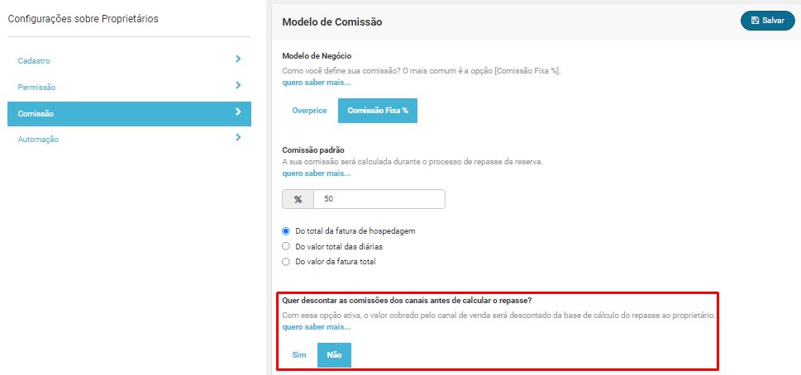The height and width of the screenshot is (375, 801).
Task: Click the chevron arrow beside Cadastro
Action: 238,59
